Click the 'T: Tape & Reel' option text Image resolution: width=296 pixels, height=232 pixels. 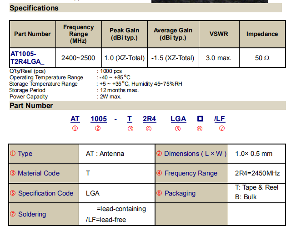click(257, 187)
